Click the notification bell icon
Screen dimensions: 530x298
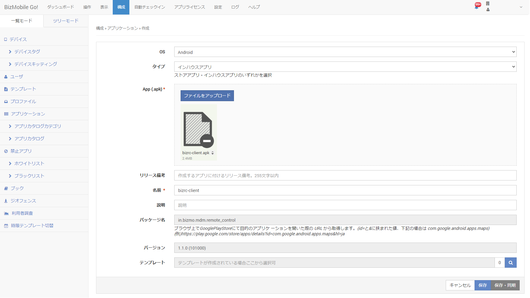[477, 7]
